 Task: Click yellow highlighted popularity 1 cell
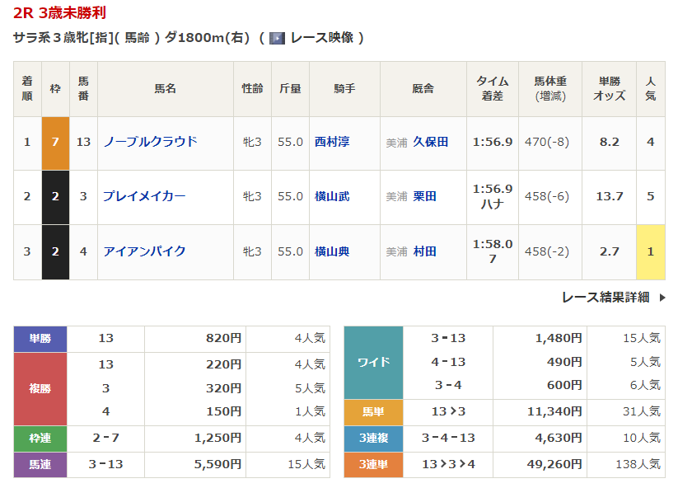pyautogui.click(x=650, y=251)
